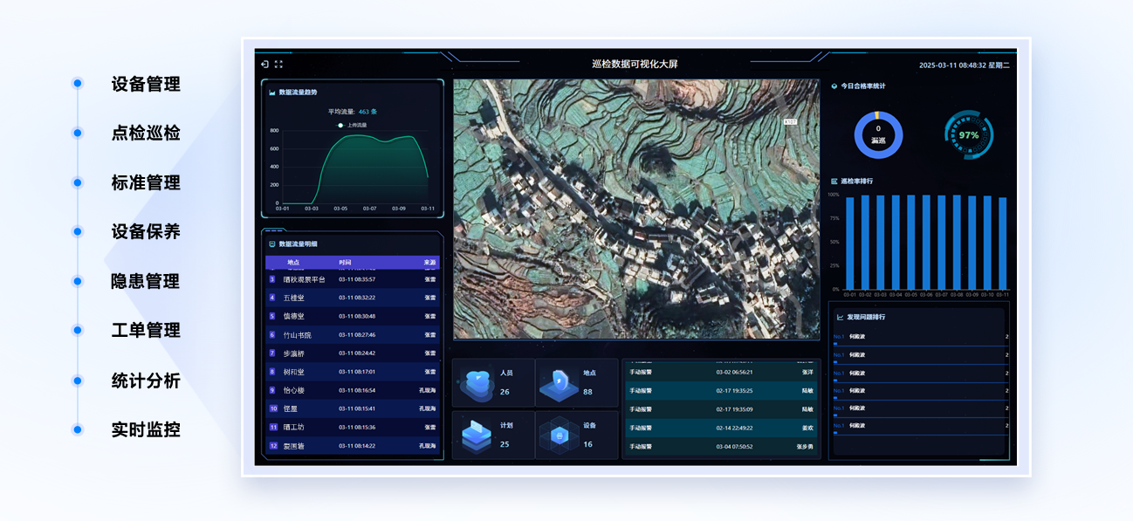Select the 地点 shield icon card
The height and width of the screenshot is (521, 1133).
pyautogui.click(x=559, y=382)
